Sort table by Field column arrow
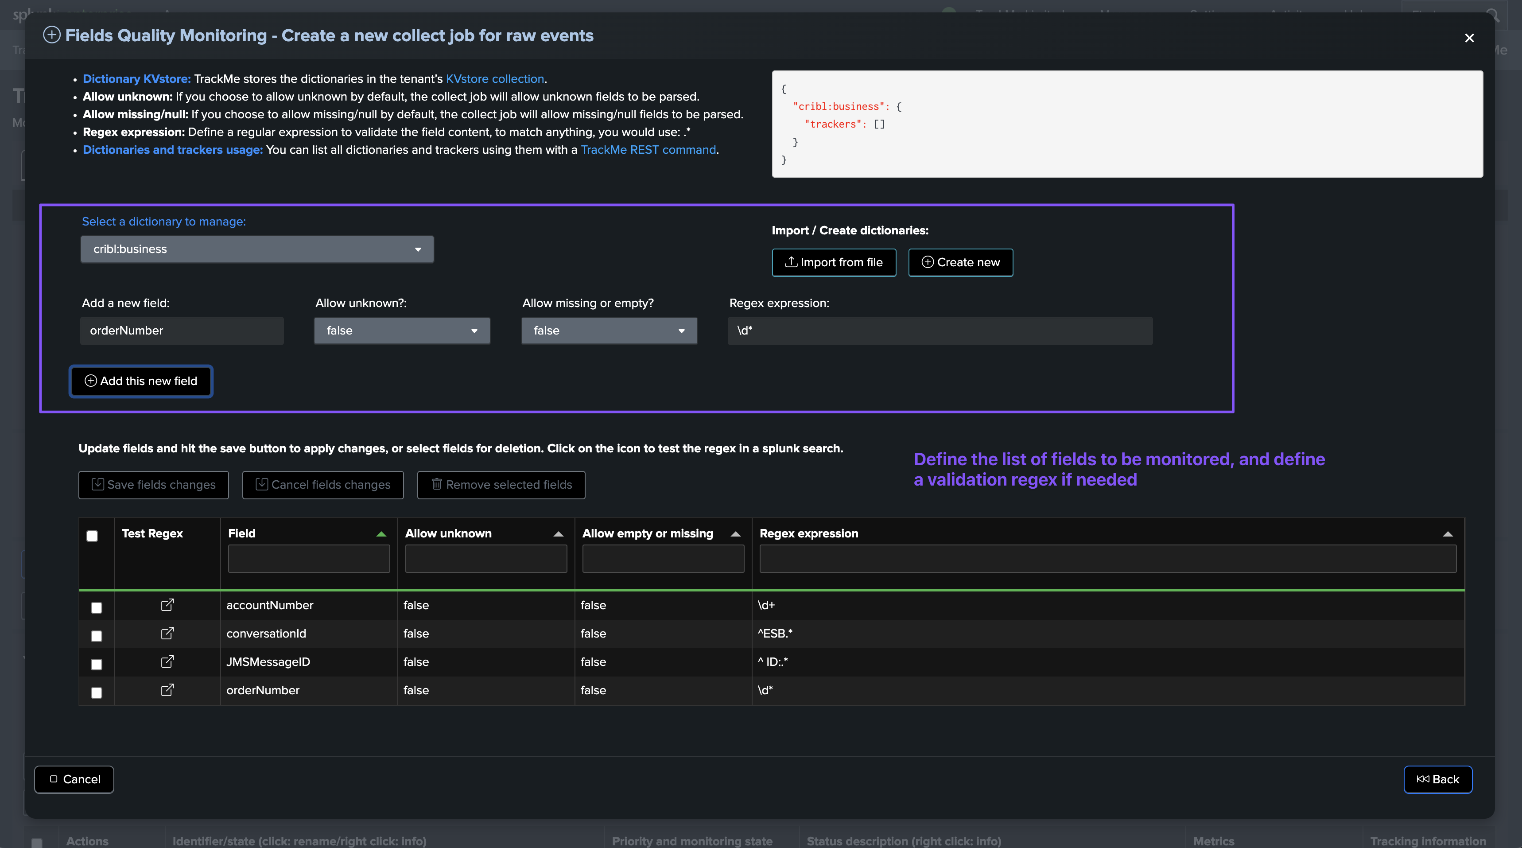Viewport: 1522px width, 848px height. coord(381,534)
